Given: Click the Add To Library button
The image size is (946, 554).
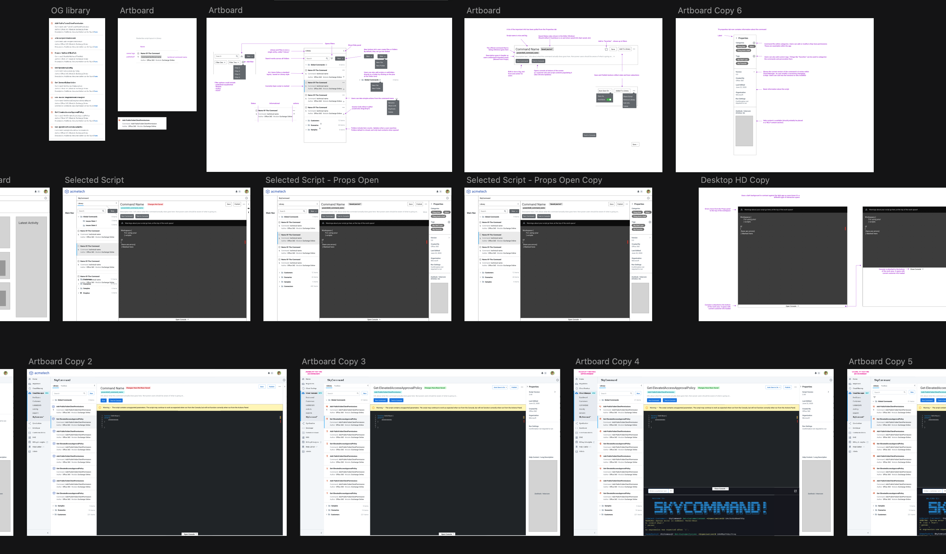Looking at the screenshot, I should (x=624, y=49).
